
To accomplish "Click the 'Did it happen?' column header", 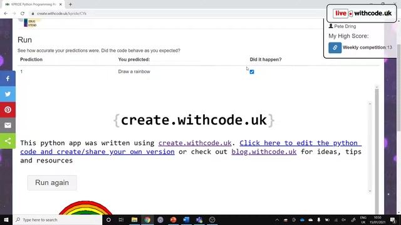I will (266, 59).
